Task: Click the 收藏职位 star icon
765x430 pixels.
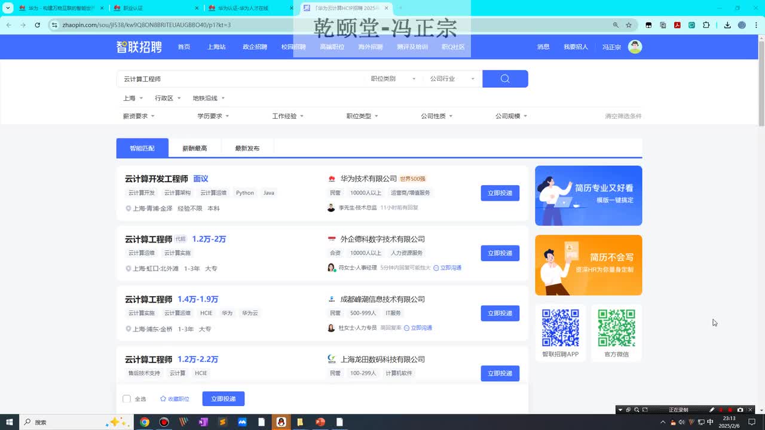Action: (x=163, y=399)
